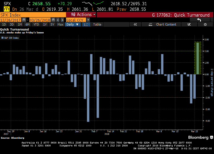Select the Max time range
Viewport: 214px width, 154px height.
click(60, 24)
